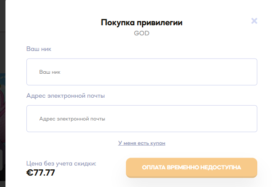Select the 'Покупка привилегии' dialog heading
This screenshot has width=272, height=187.
(141, 22)
